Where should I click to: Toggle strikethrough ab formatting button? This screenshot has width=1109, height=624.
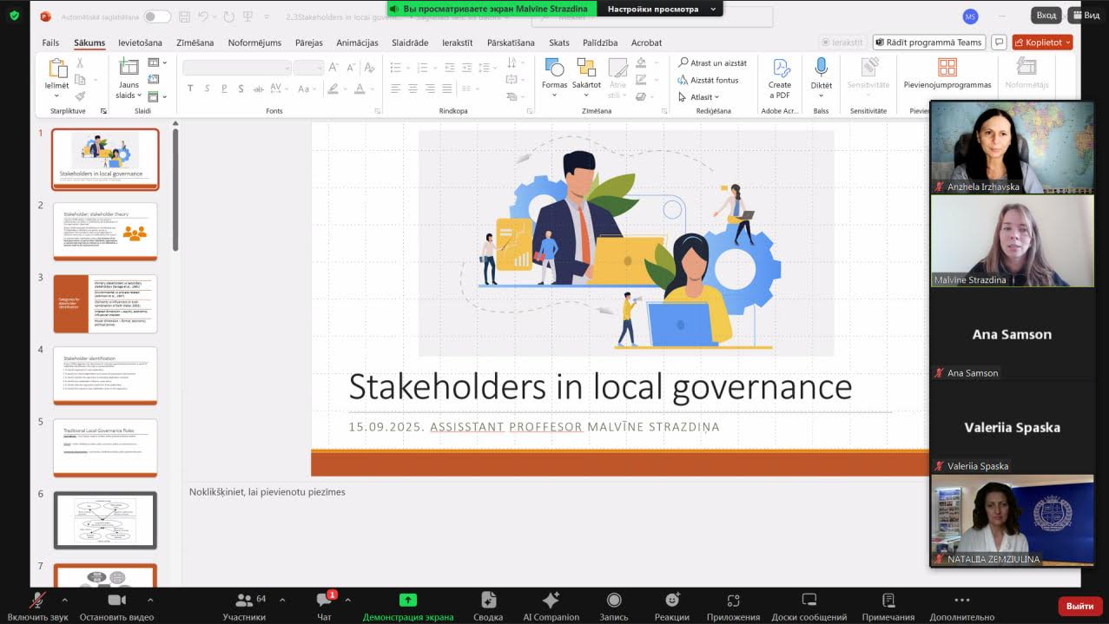pyautogui.click(x=259, y=89)
